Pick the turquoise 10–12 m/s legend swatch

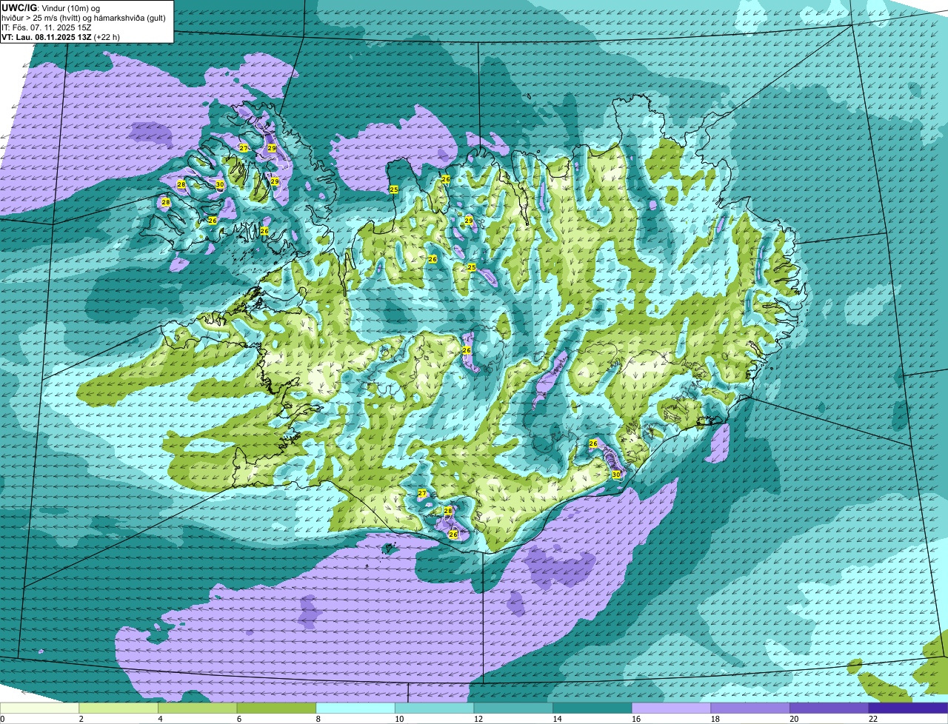(x=435, y=708)
